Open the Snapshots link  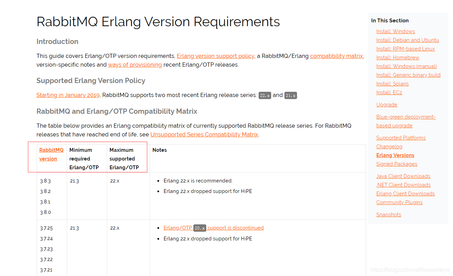388,215
